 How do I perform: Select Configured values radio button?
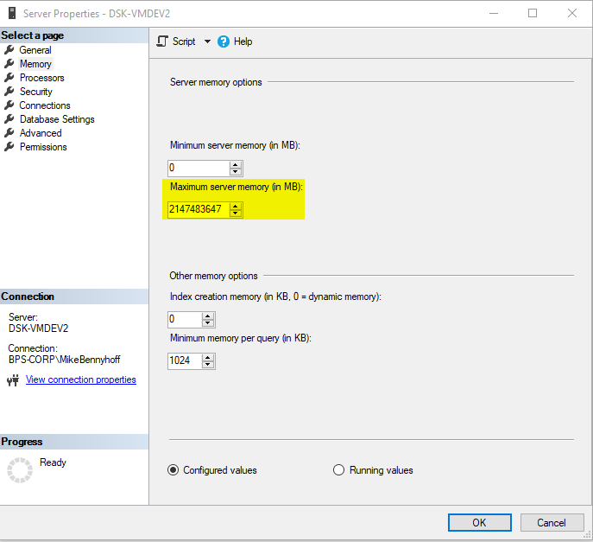[173, 470]
